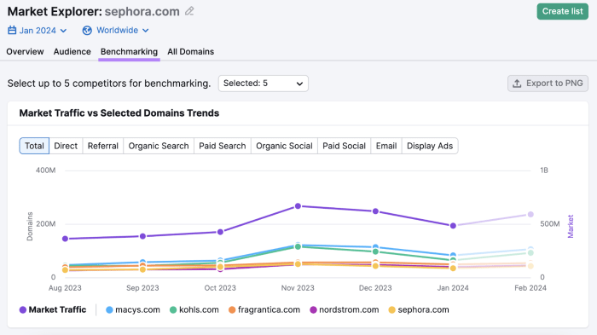Click the pencil edit icon beside sephora.com

pyautogui.click(x=189, y=11)
